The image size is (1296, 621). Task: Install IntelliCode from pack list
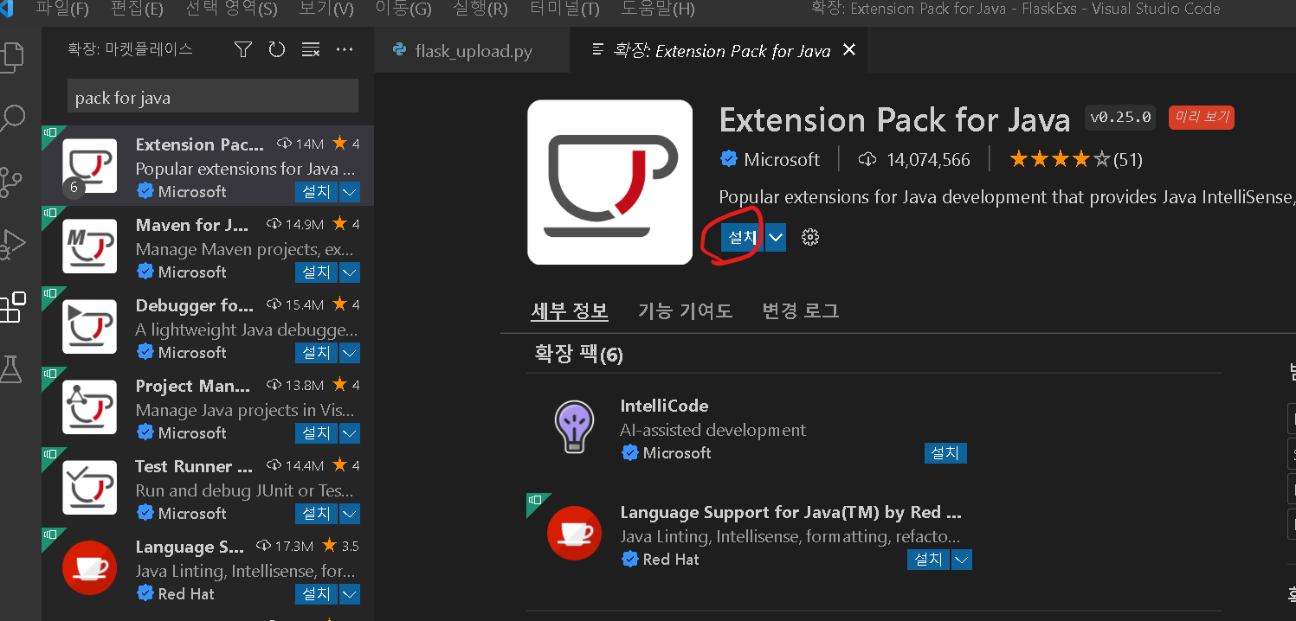click(945, 453)
